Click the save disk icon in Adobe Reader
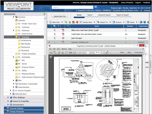 pyautogui.click(x=66, y=52)
